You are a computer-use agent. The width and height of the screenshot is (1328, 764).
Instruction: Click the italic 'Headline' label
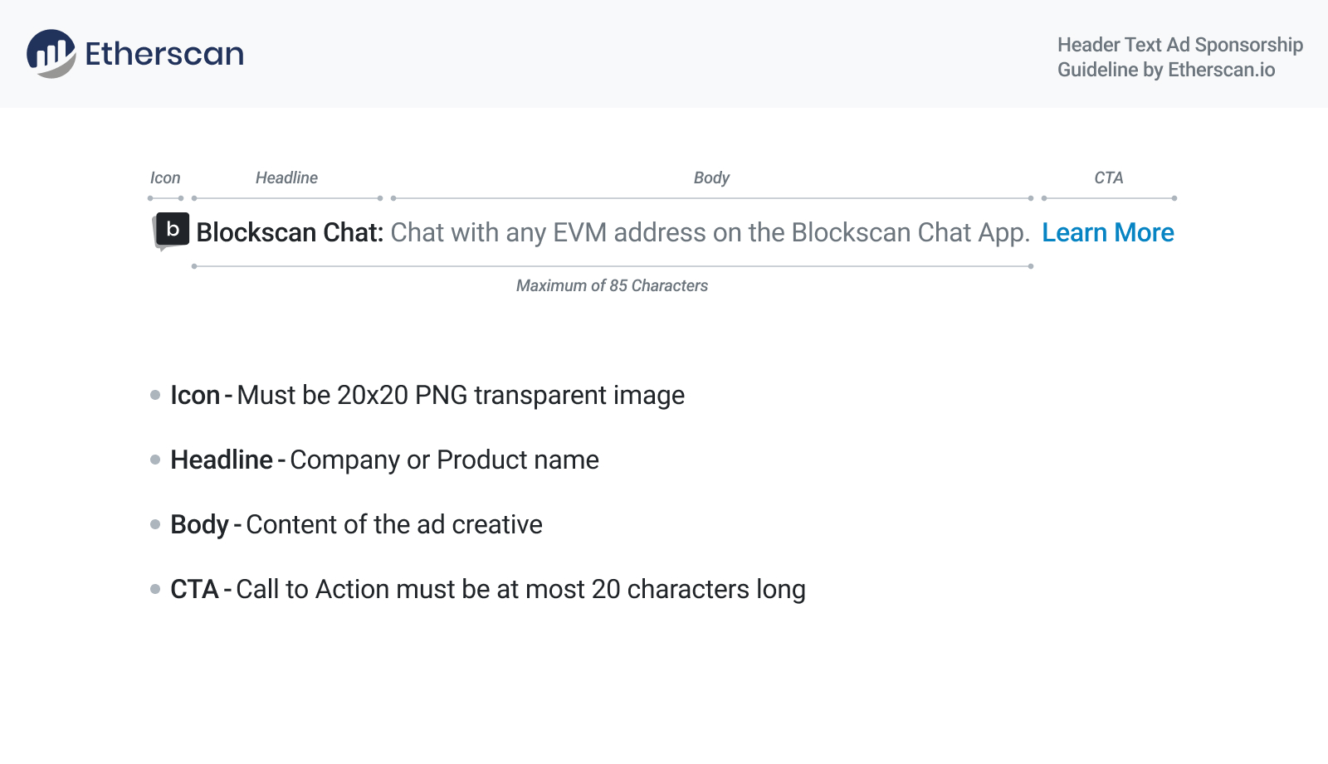point(286,178)
